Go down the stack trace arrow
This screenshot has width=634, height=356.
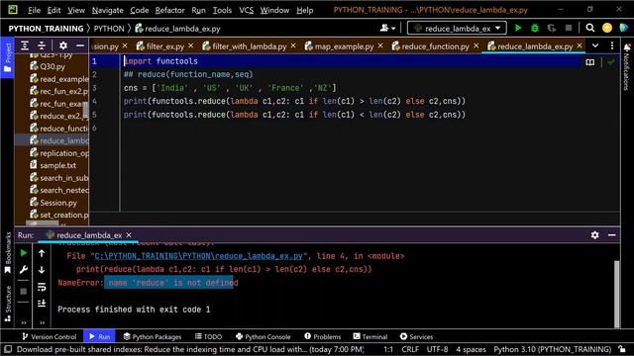pos(42,270)
